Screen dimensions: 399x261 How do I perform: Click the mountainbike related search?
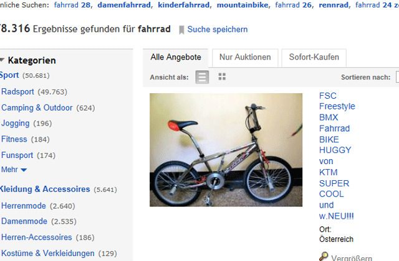coord(243,5)
